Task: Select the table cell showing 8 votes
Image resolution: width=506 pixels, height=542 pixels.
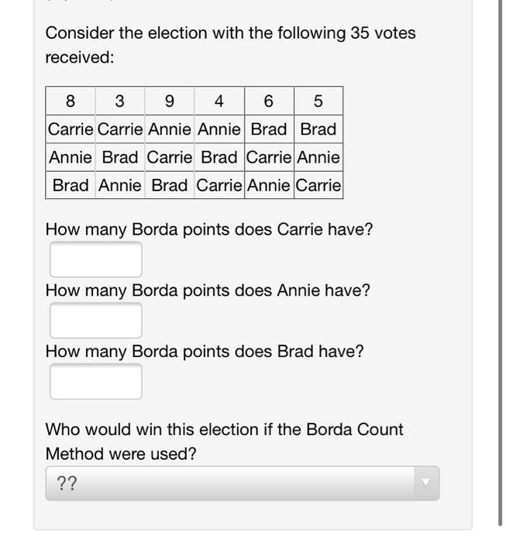Action: [71, 101]
